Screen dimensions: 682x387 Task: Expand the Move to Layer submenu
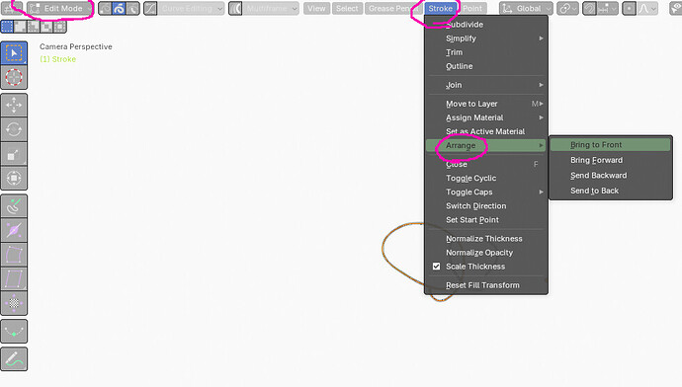[x=486, y=104]
